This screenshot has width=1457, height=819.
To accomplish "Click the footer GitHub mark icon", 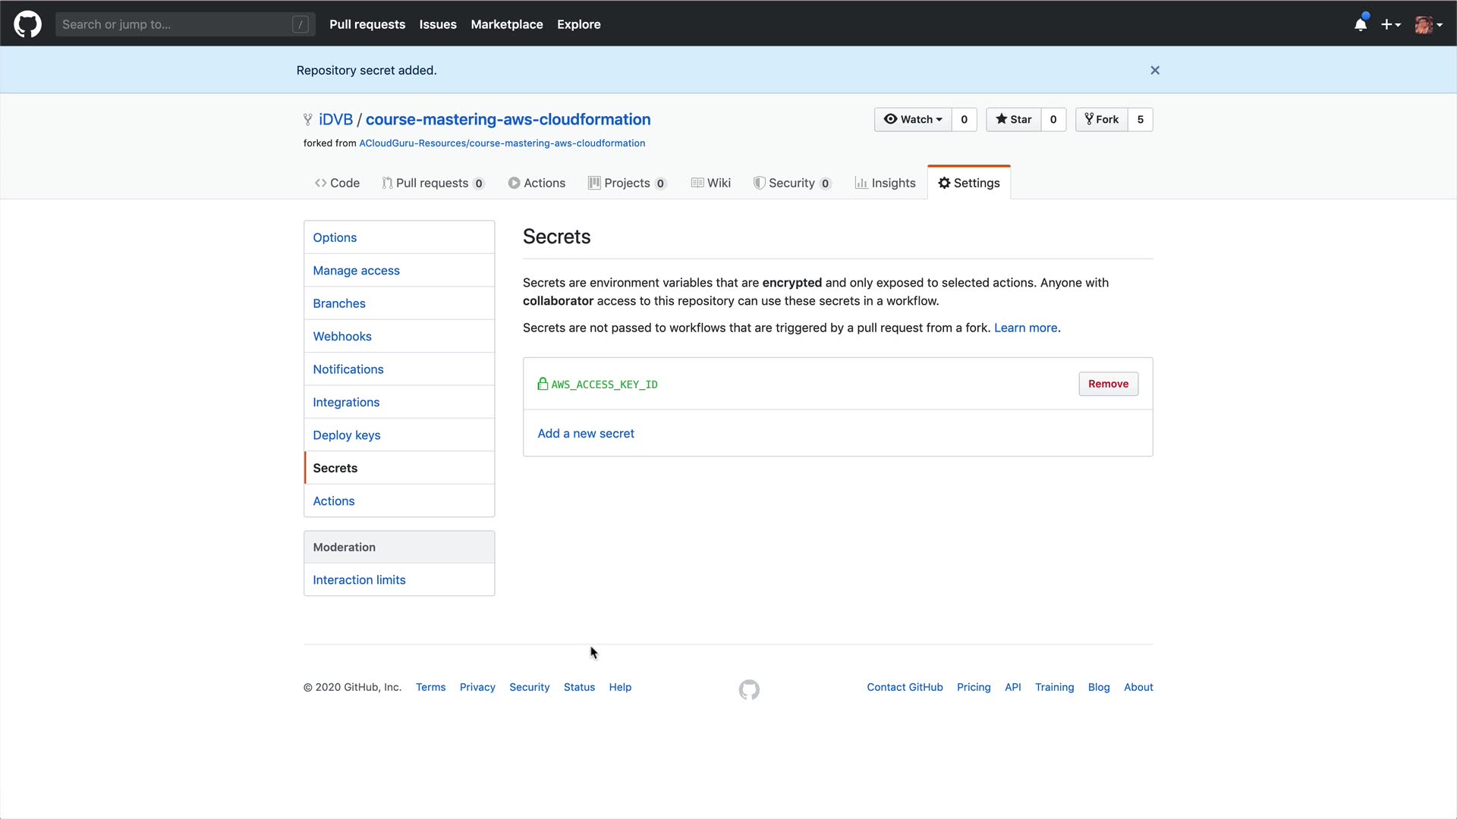I will coord(749,689).
